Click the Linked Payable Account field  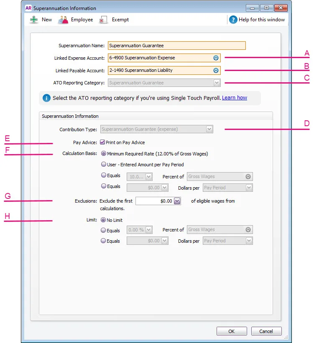click(164, 71)
